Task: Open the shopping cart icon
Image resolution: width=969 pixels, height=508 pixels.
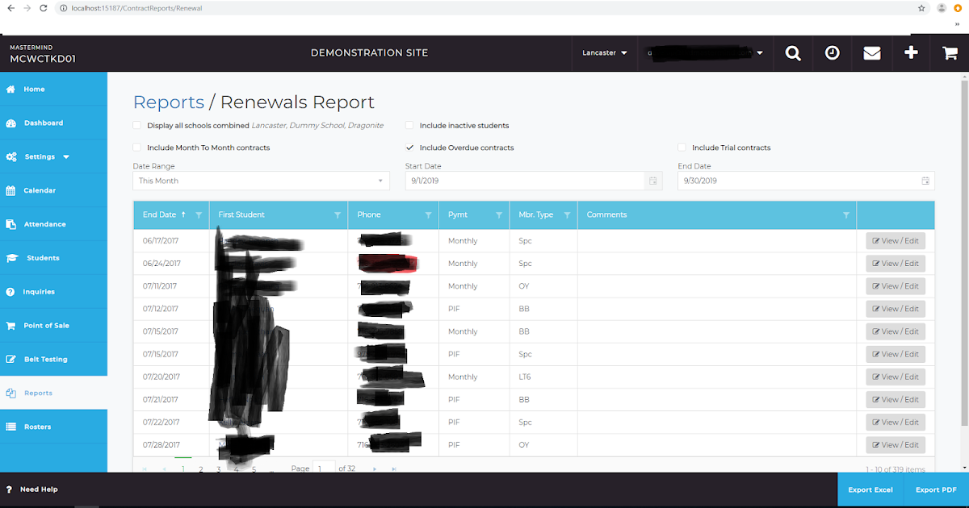Action: 950,52
